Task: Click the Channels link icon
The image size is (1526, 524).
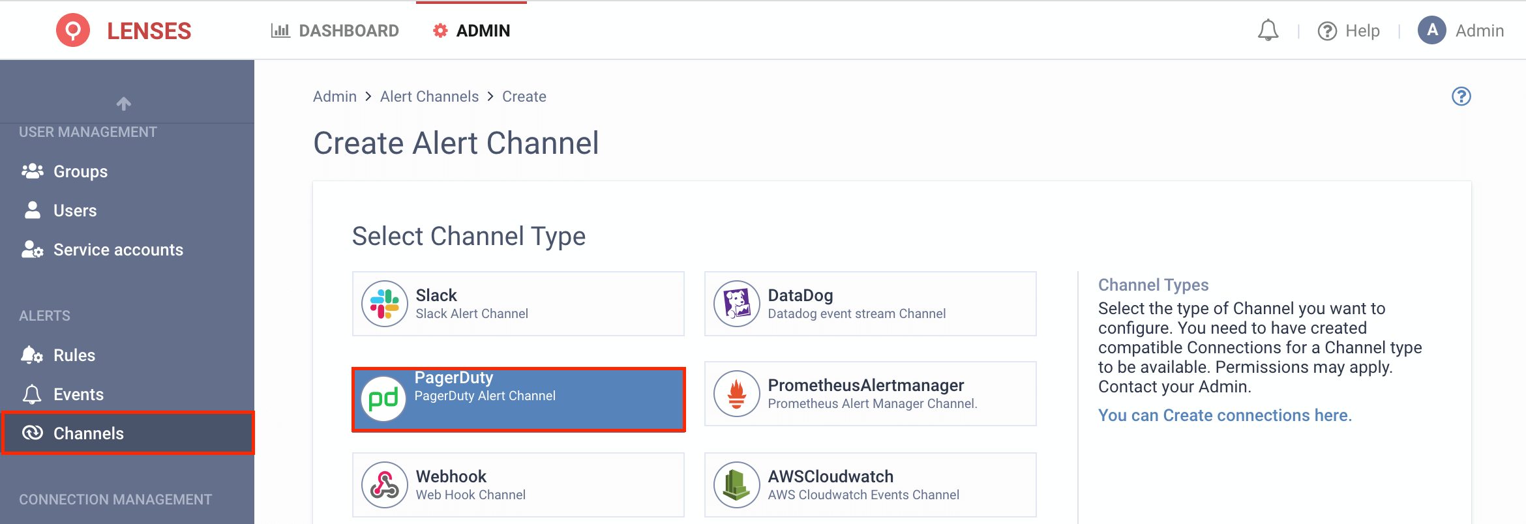Action: (x=32, y=433)
